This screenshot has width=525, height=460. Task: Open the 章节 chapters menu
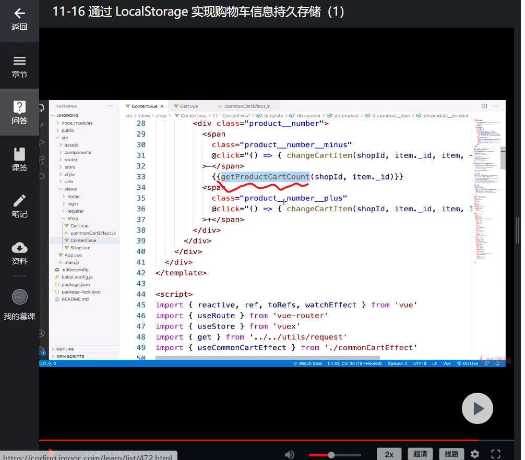pos(19,67)
